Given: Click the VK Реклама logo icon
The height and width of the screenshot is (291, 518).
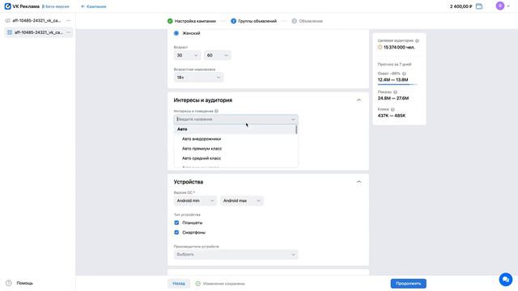Looking at the screenshot, I should click(x=7, y=6).
